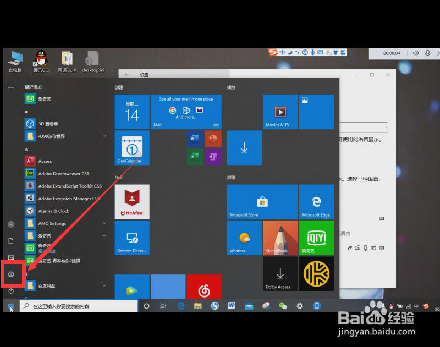Open Pictures shortcut in Start sidebar
Image resolution: width=440 pixels, height=347 pixels.
(x=11, y=257)
